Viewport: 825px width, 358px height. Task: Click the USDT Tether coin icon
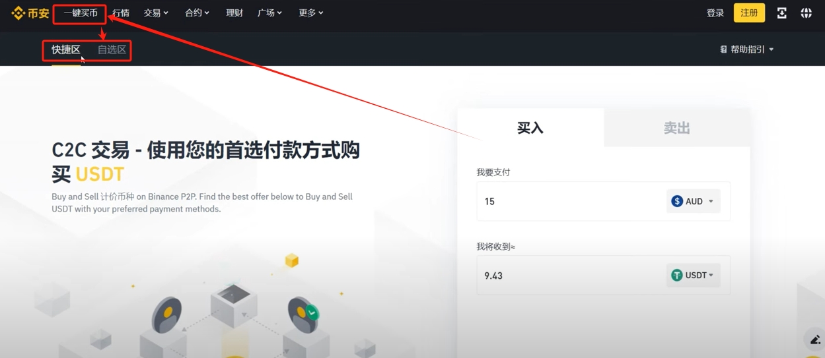click(x=677, y=275)
